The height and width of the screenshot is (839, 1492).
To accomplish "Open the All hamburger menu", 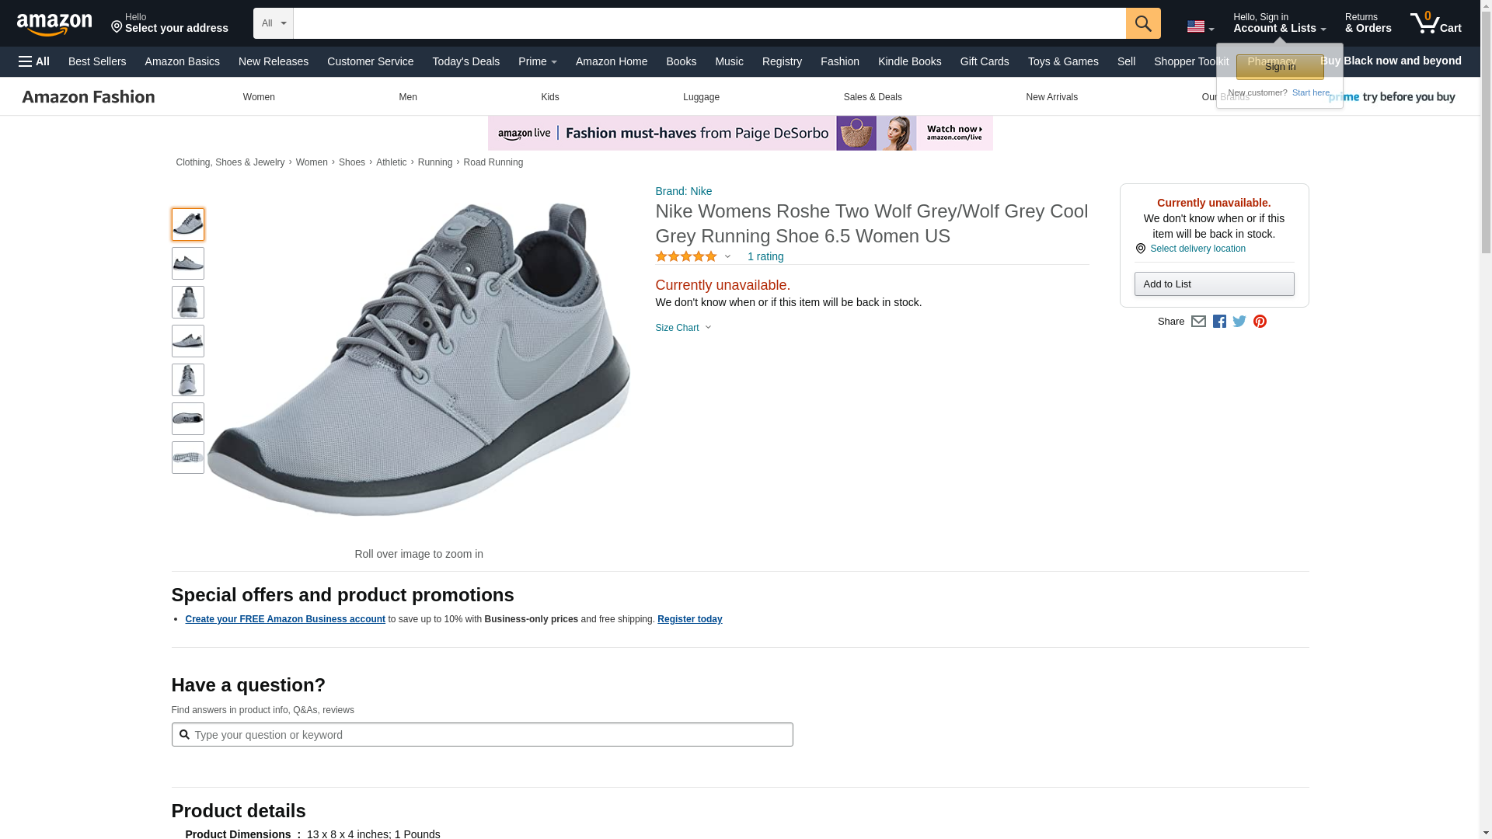I will [34, 61].
